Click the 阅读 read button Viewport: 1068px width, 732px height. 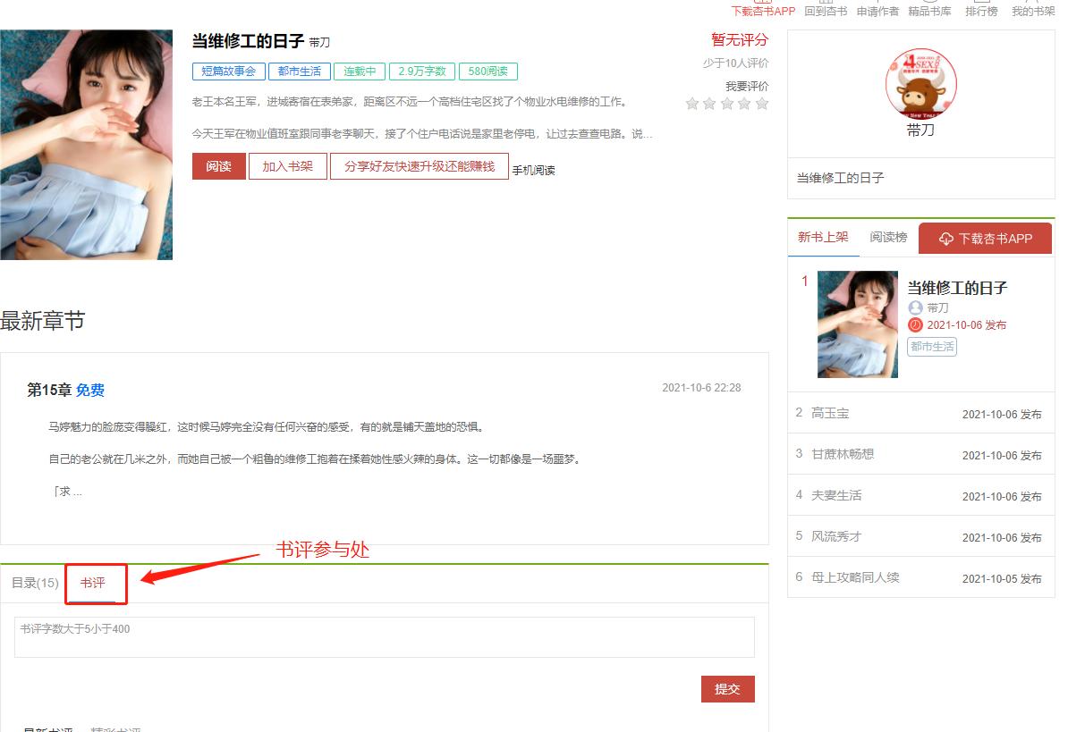pyautogui.click(x=218, y=166)
